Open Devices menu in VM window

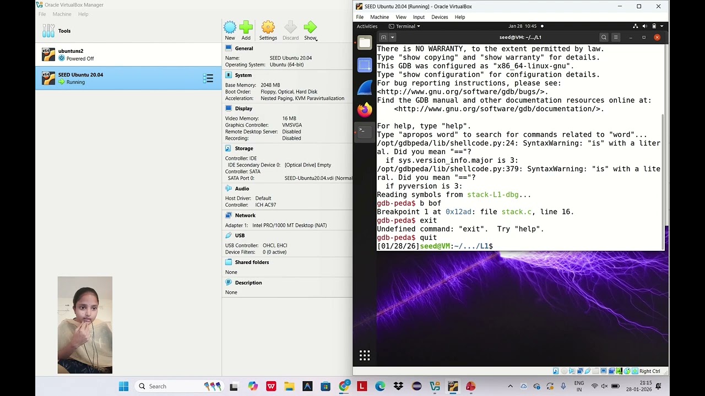(x=440, y=17)
